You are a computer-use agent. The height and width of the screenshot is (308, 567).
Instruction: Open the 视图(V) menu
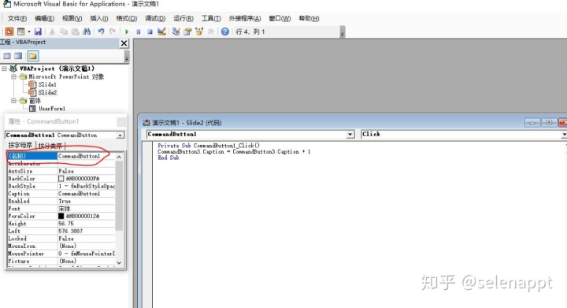[x=72, y=18]
